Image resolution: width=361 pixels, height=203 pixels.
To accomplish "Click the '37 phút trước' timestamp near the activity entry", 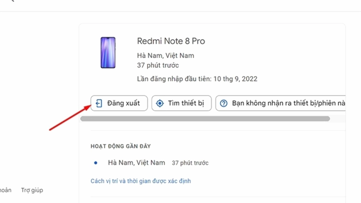I will [190, 162].
